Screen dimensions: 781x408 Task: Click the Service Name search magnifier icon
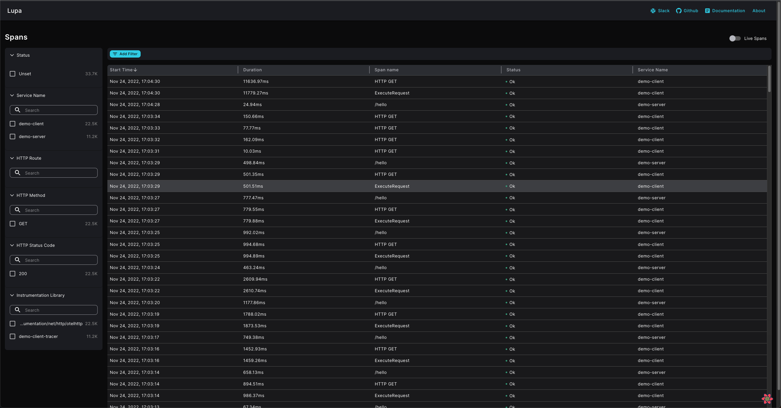tap(18, 110)
